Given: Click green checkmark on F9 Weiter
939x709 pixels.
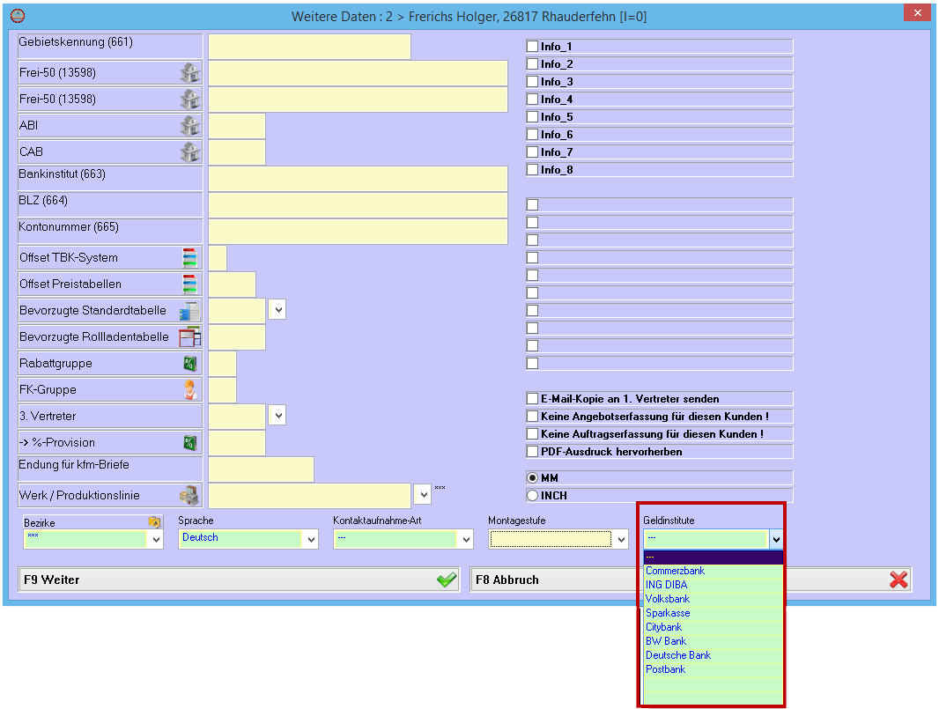Looking at the screenshot, I should click(x=446, y=579).
